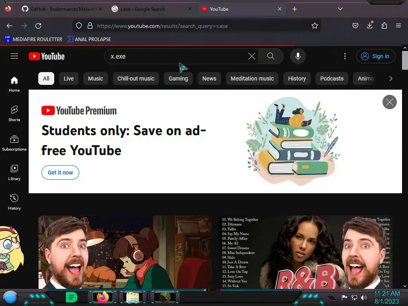Screen dimensions: 408x306
Task: Open tracking protection shield info
Action: pyautogui.click(x=79, y=26)
